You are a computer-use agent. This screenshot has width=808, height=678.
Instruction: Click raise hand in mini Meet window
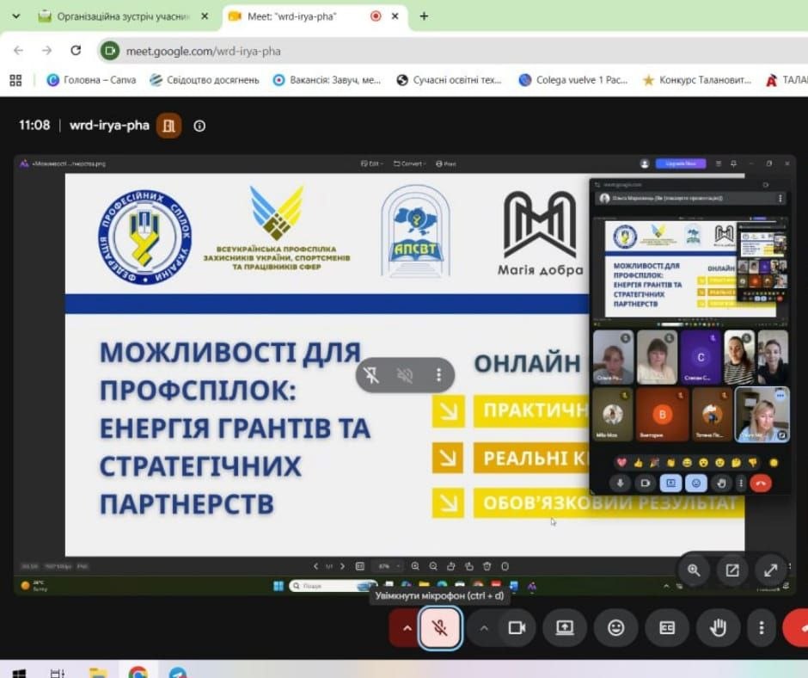tap(721, 484)
